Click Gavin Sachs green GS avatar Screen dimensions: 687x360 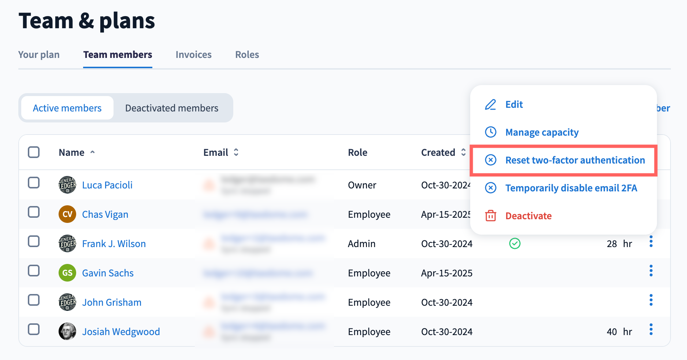pyautogui.click(x=67, y=273)
